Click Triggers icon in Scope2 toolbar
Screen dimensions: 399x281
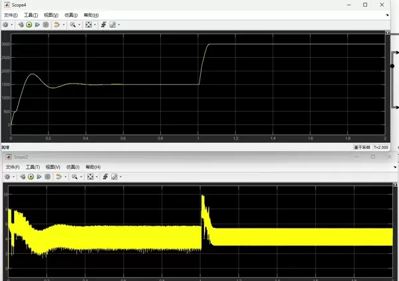(x=104, y=177)
